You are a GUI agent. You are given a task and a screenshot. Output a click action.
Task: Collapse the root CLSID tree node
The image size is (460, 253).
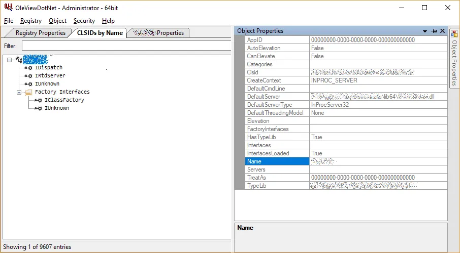[x=9, y=60]
